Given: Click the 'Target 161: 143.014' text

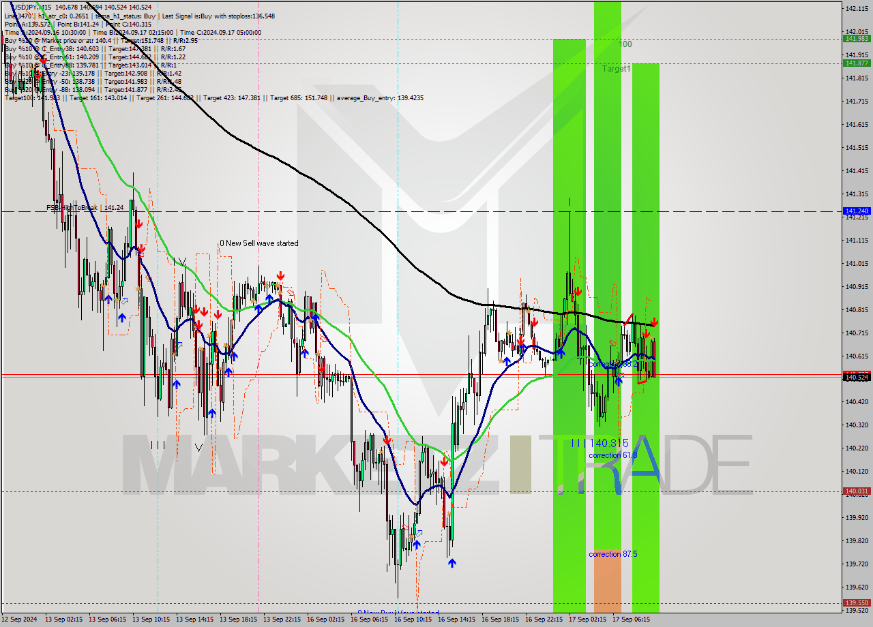Looking at the screenshot, I should click(x=100, y=98).
